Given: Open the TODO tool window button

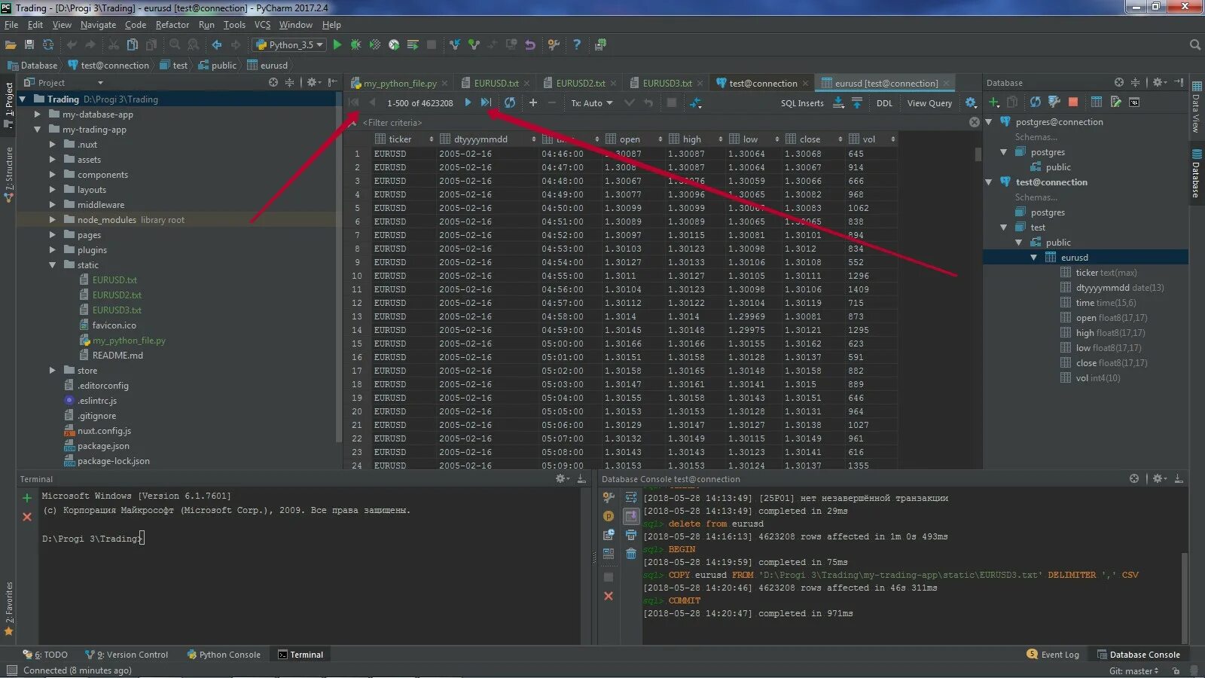Looking at the screenshot, I should pyautogui.click(x=45, y=655).
